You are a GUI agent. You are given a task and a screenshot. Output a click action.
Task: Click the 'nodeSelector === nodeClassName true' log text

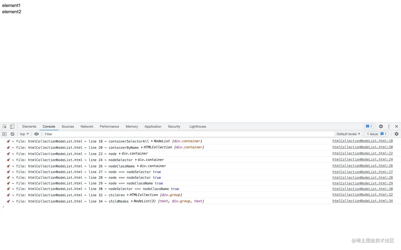coord(144,189)
